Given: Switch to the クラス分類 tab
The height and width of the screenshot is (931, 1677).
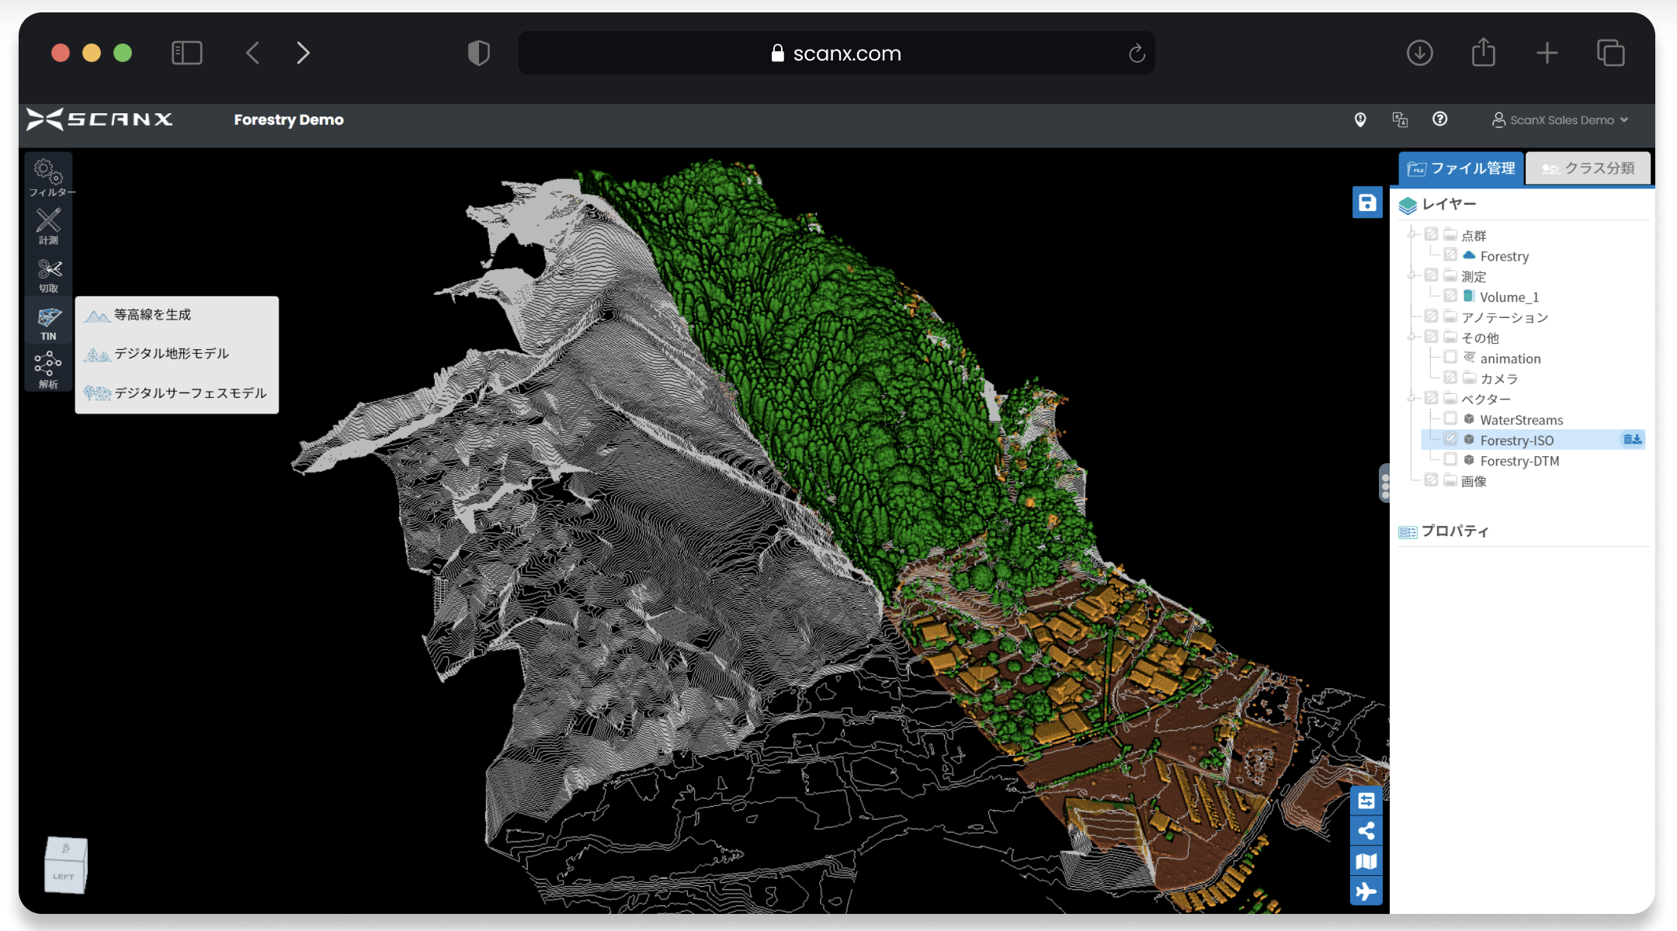Looking at the screenshot, I should 1588,168.
